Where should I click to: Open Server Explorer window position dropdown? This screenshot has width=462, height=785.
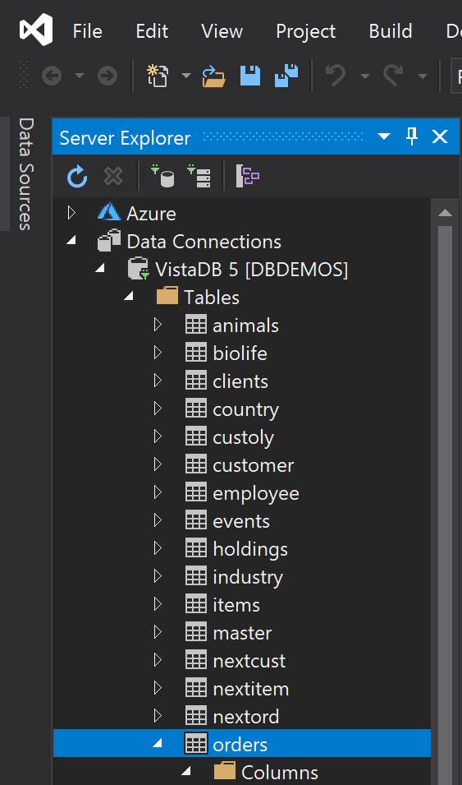[383, 136]
